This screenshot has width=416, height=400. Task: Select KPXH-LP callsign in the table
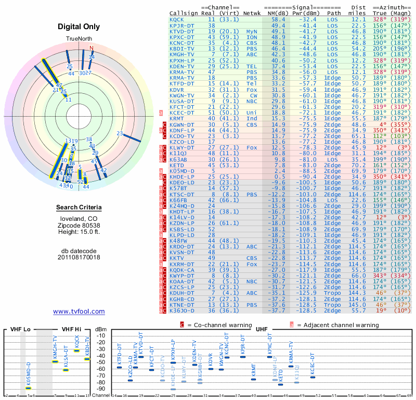click(182, 60)
